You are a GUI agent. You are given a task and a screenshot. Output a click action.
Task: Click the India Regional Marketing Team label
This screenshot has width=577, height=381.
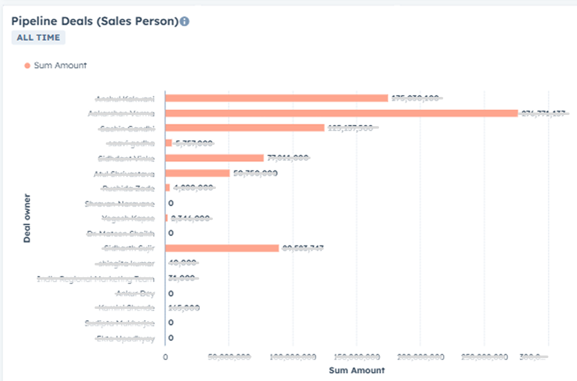(95, 278)
